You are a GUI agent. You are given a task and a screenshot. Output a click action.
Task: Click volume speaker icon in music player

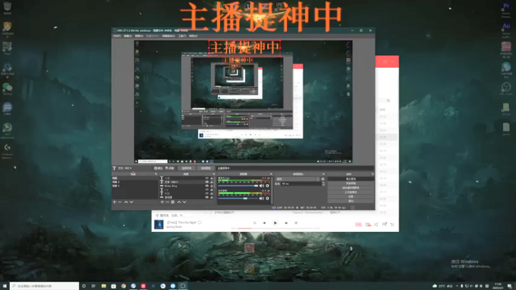coord(376,224)
